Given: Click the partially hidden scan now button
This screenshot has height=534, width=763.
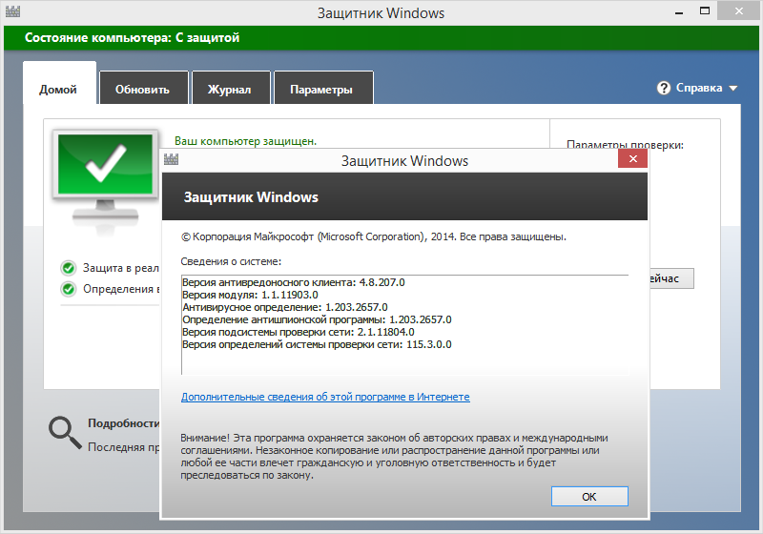Looking at the screenshot, I should (671, 278).
